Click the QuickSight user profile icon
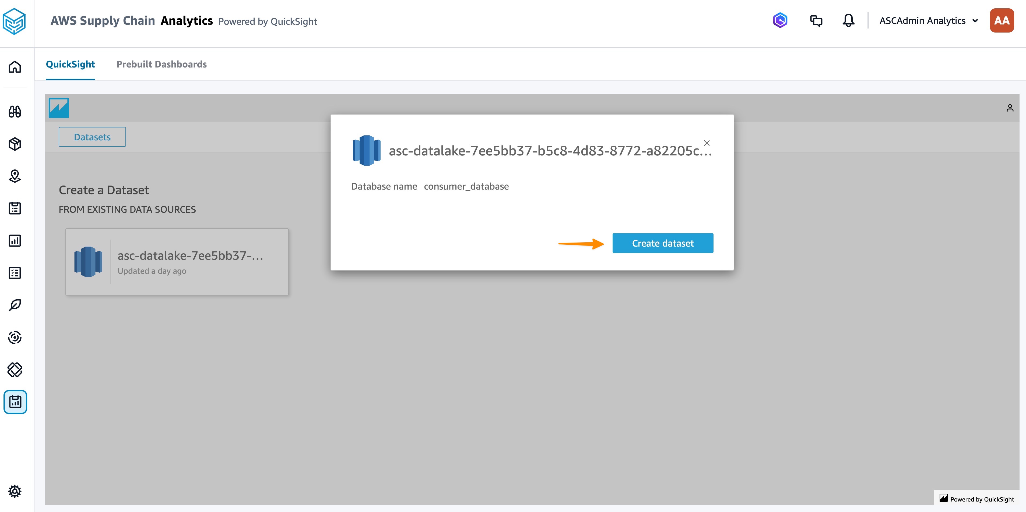The height and width of the screenshot is (512, 1026). (x=1010, y=108)
